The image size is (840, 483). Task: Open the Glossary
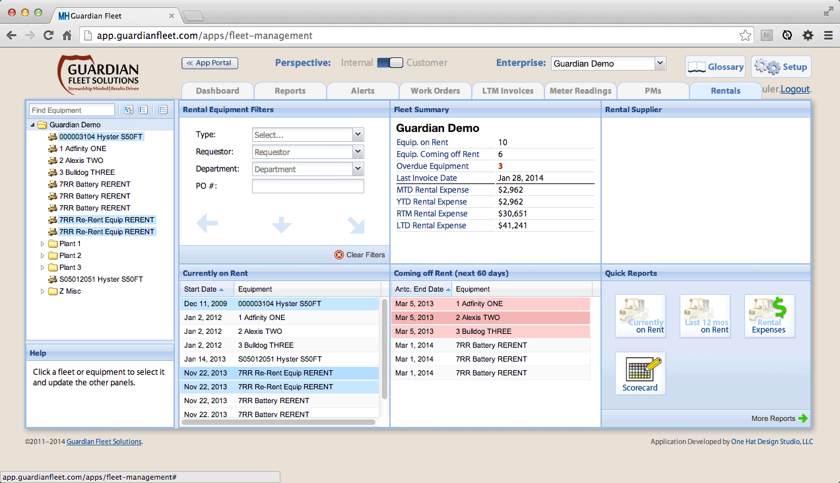715,67
